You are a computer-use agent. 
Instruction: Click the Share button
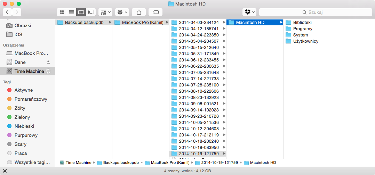(139, 12)
